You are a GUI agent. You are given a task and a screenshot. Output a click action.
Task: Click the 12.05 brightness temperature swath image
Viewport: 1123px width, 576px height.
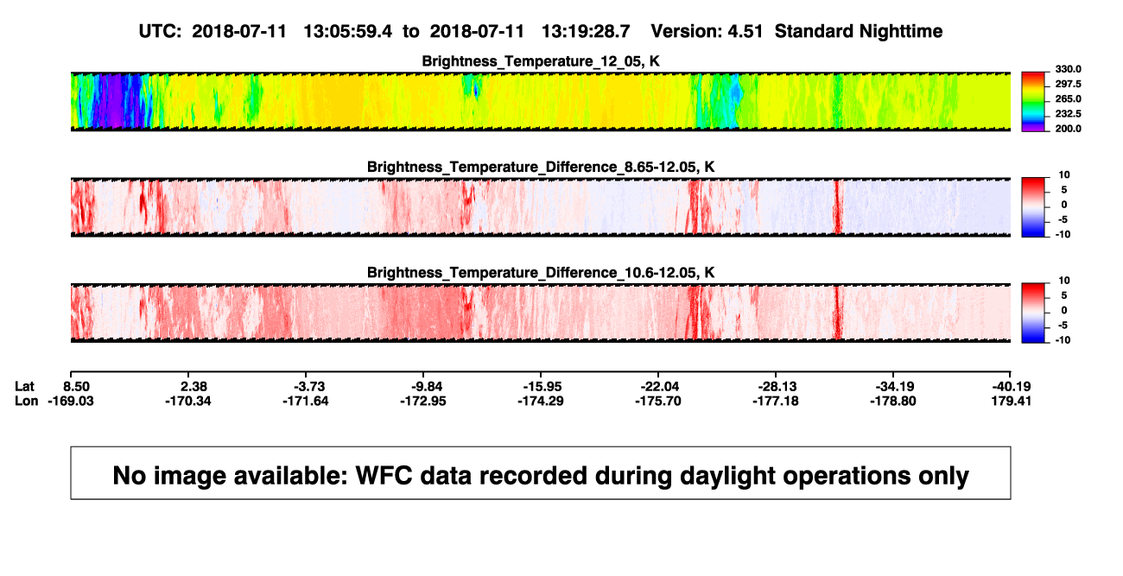coord(541,101)
